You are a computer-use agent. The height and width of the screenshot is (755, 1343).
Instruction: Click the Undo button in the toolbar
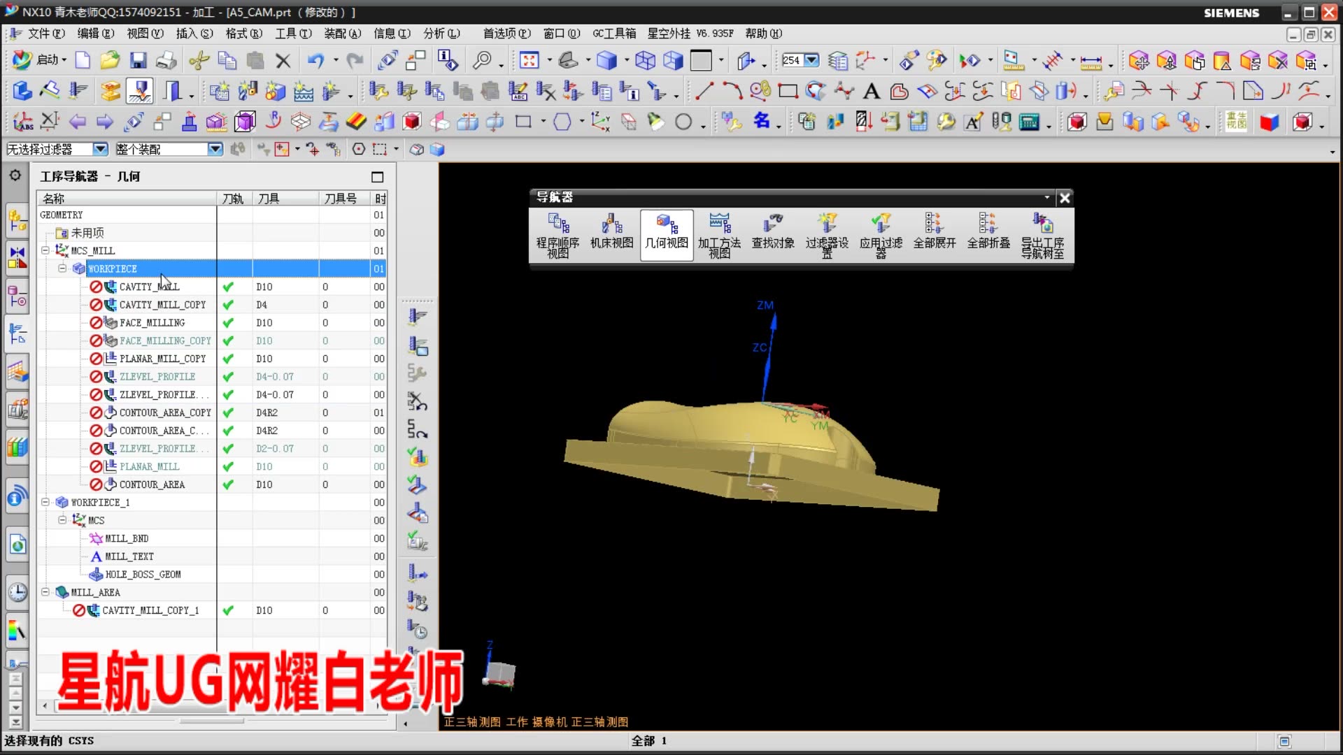pyautogui.click(x=315, y=60)
